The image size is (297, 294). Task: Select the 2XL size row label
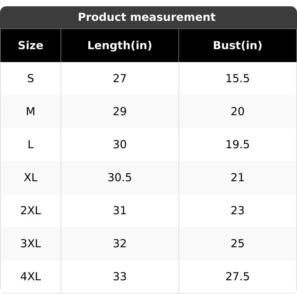tap(31, 211)
